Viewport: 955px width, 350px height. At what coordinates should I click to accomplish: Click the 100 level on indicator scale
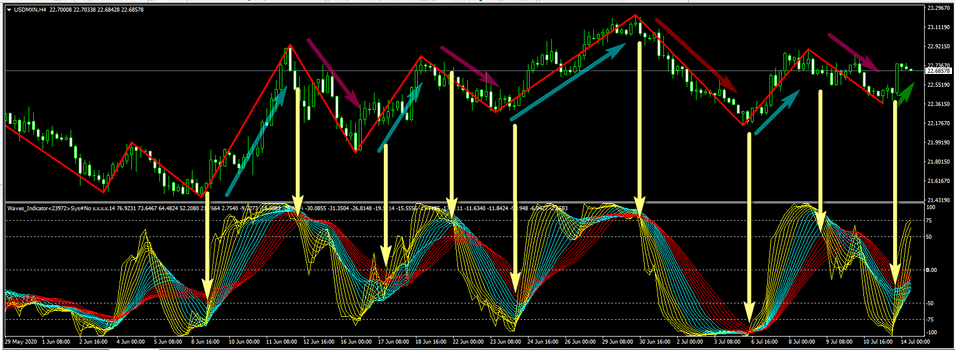click(x=931, y=207)
